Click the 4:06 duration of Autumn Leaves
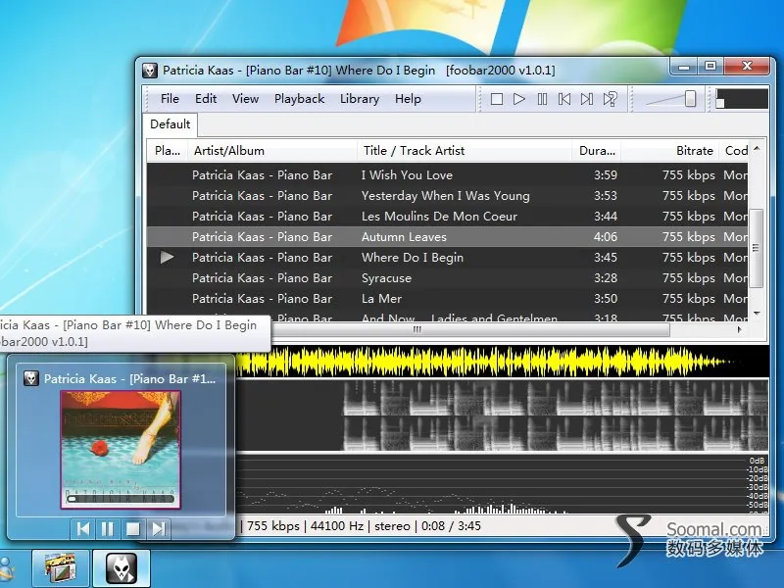 coord(605,237)
